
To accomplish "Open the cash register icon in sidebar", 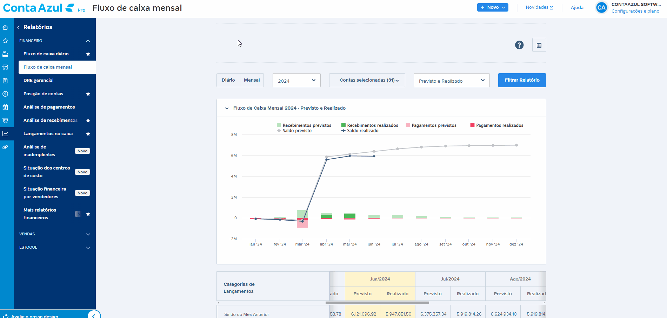I will click(x=5, y=54).
